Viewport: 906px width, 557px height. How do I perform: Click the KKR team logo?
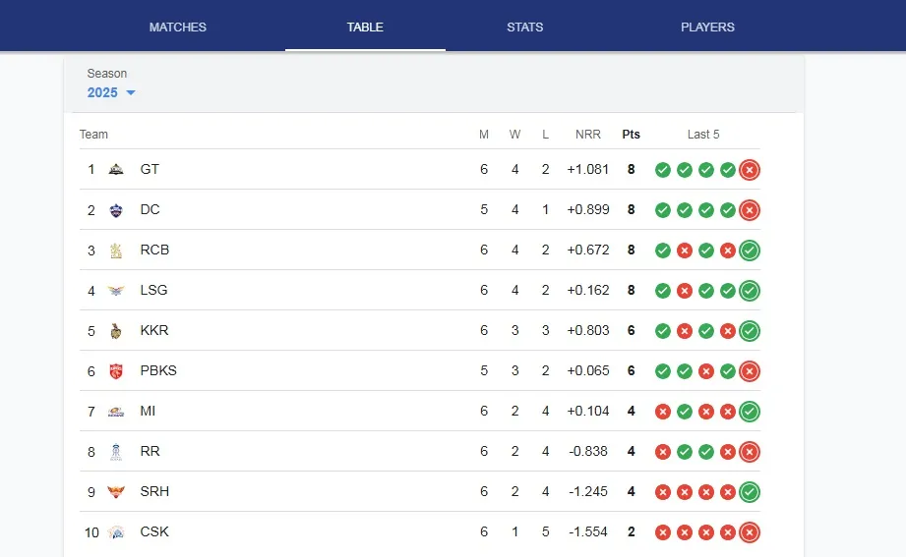(116, 331)
